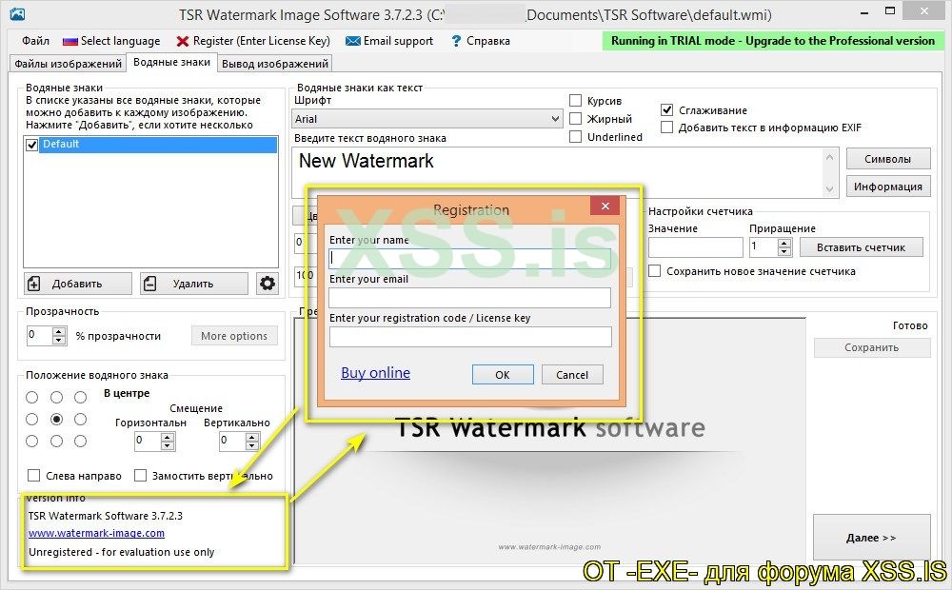Click Cancel in Registration dialog

(572, 375)
